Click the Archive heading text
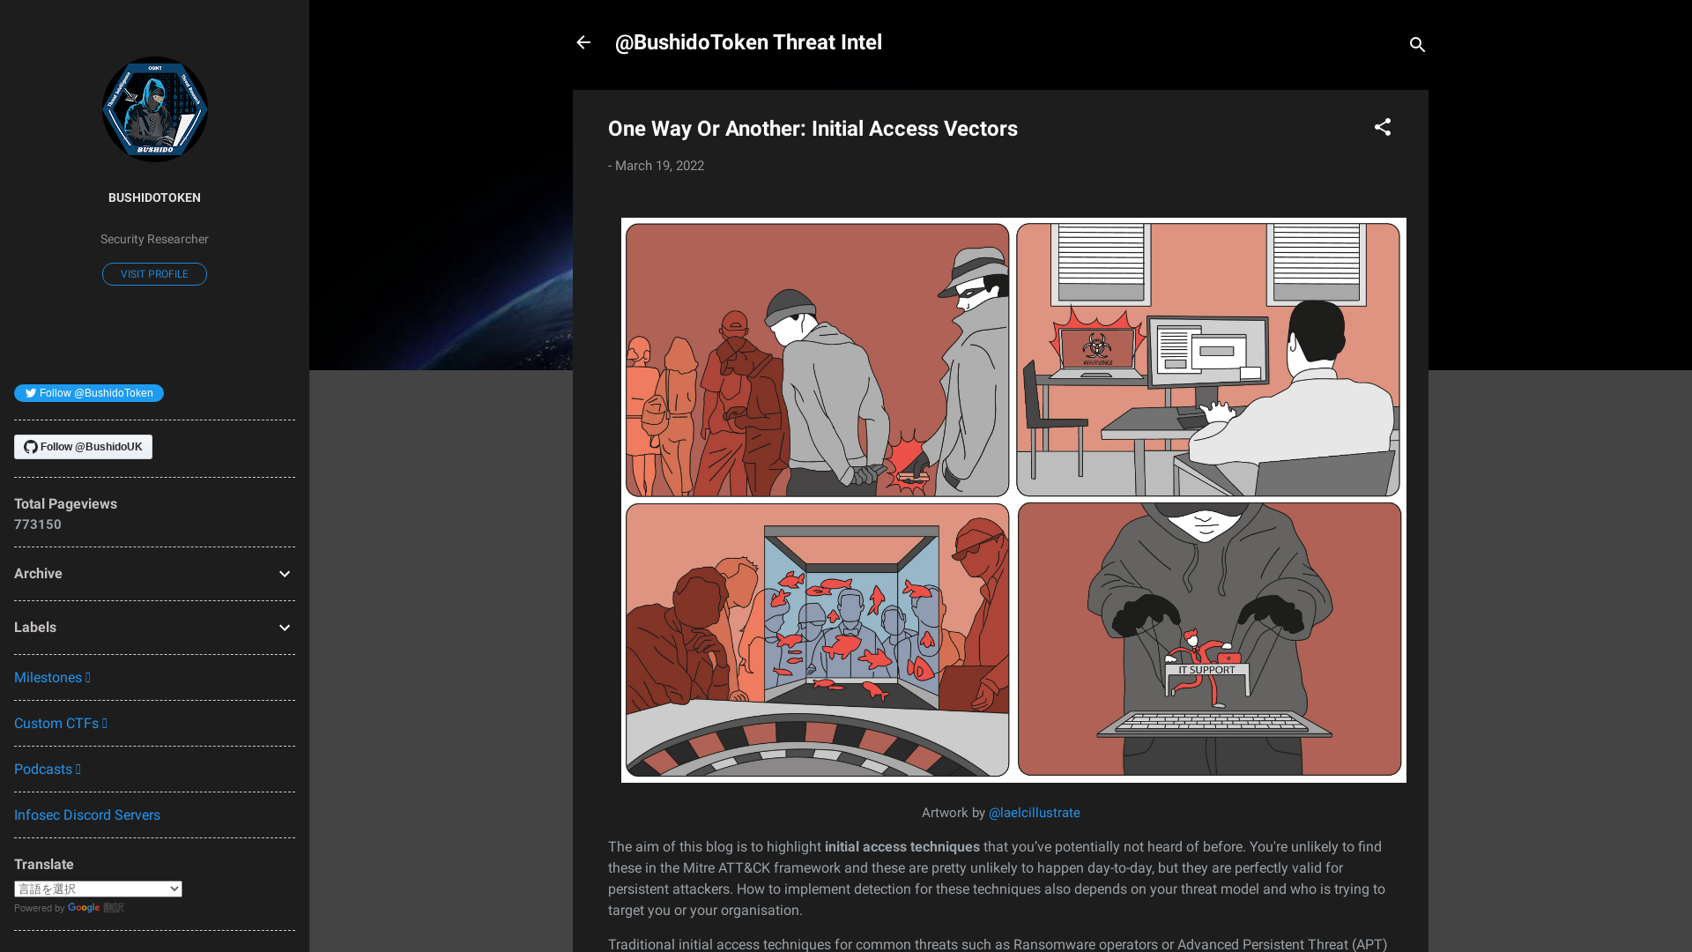This screenshot has width=1692, height=952. coord(38,574)
